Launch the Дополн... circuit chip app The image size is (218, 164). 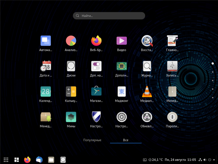pos(122,69)
